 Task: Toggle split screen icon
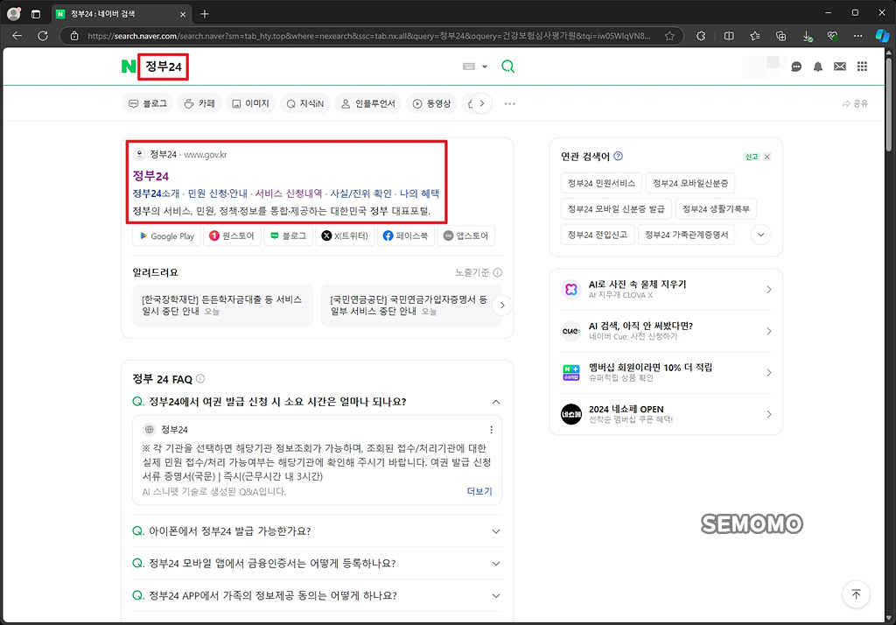729,36
